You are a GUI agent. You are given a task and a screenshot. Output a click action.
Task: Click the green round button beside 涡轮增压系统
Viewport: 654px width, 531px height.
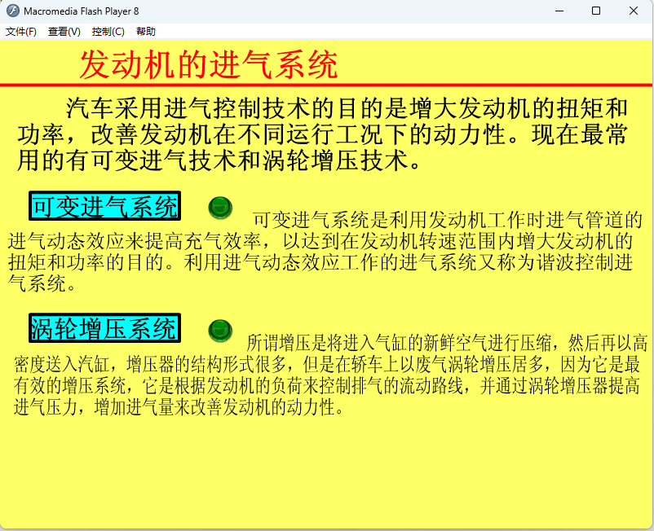click(x=220, y=331)
